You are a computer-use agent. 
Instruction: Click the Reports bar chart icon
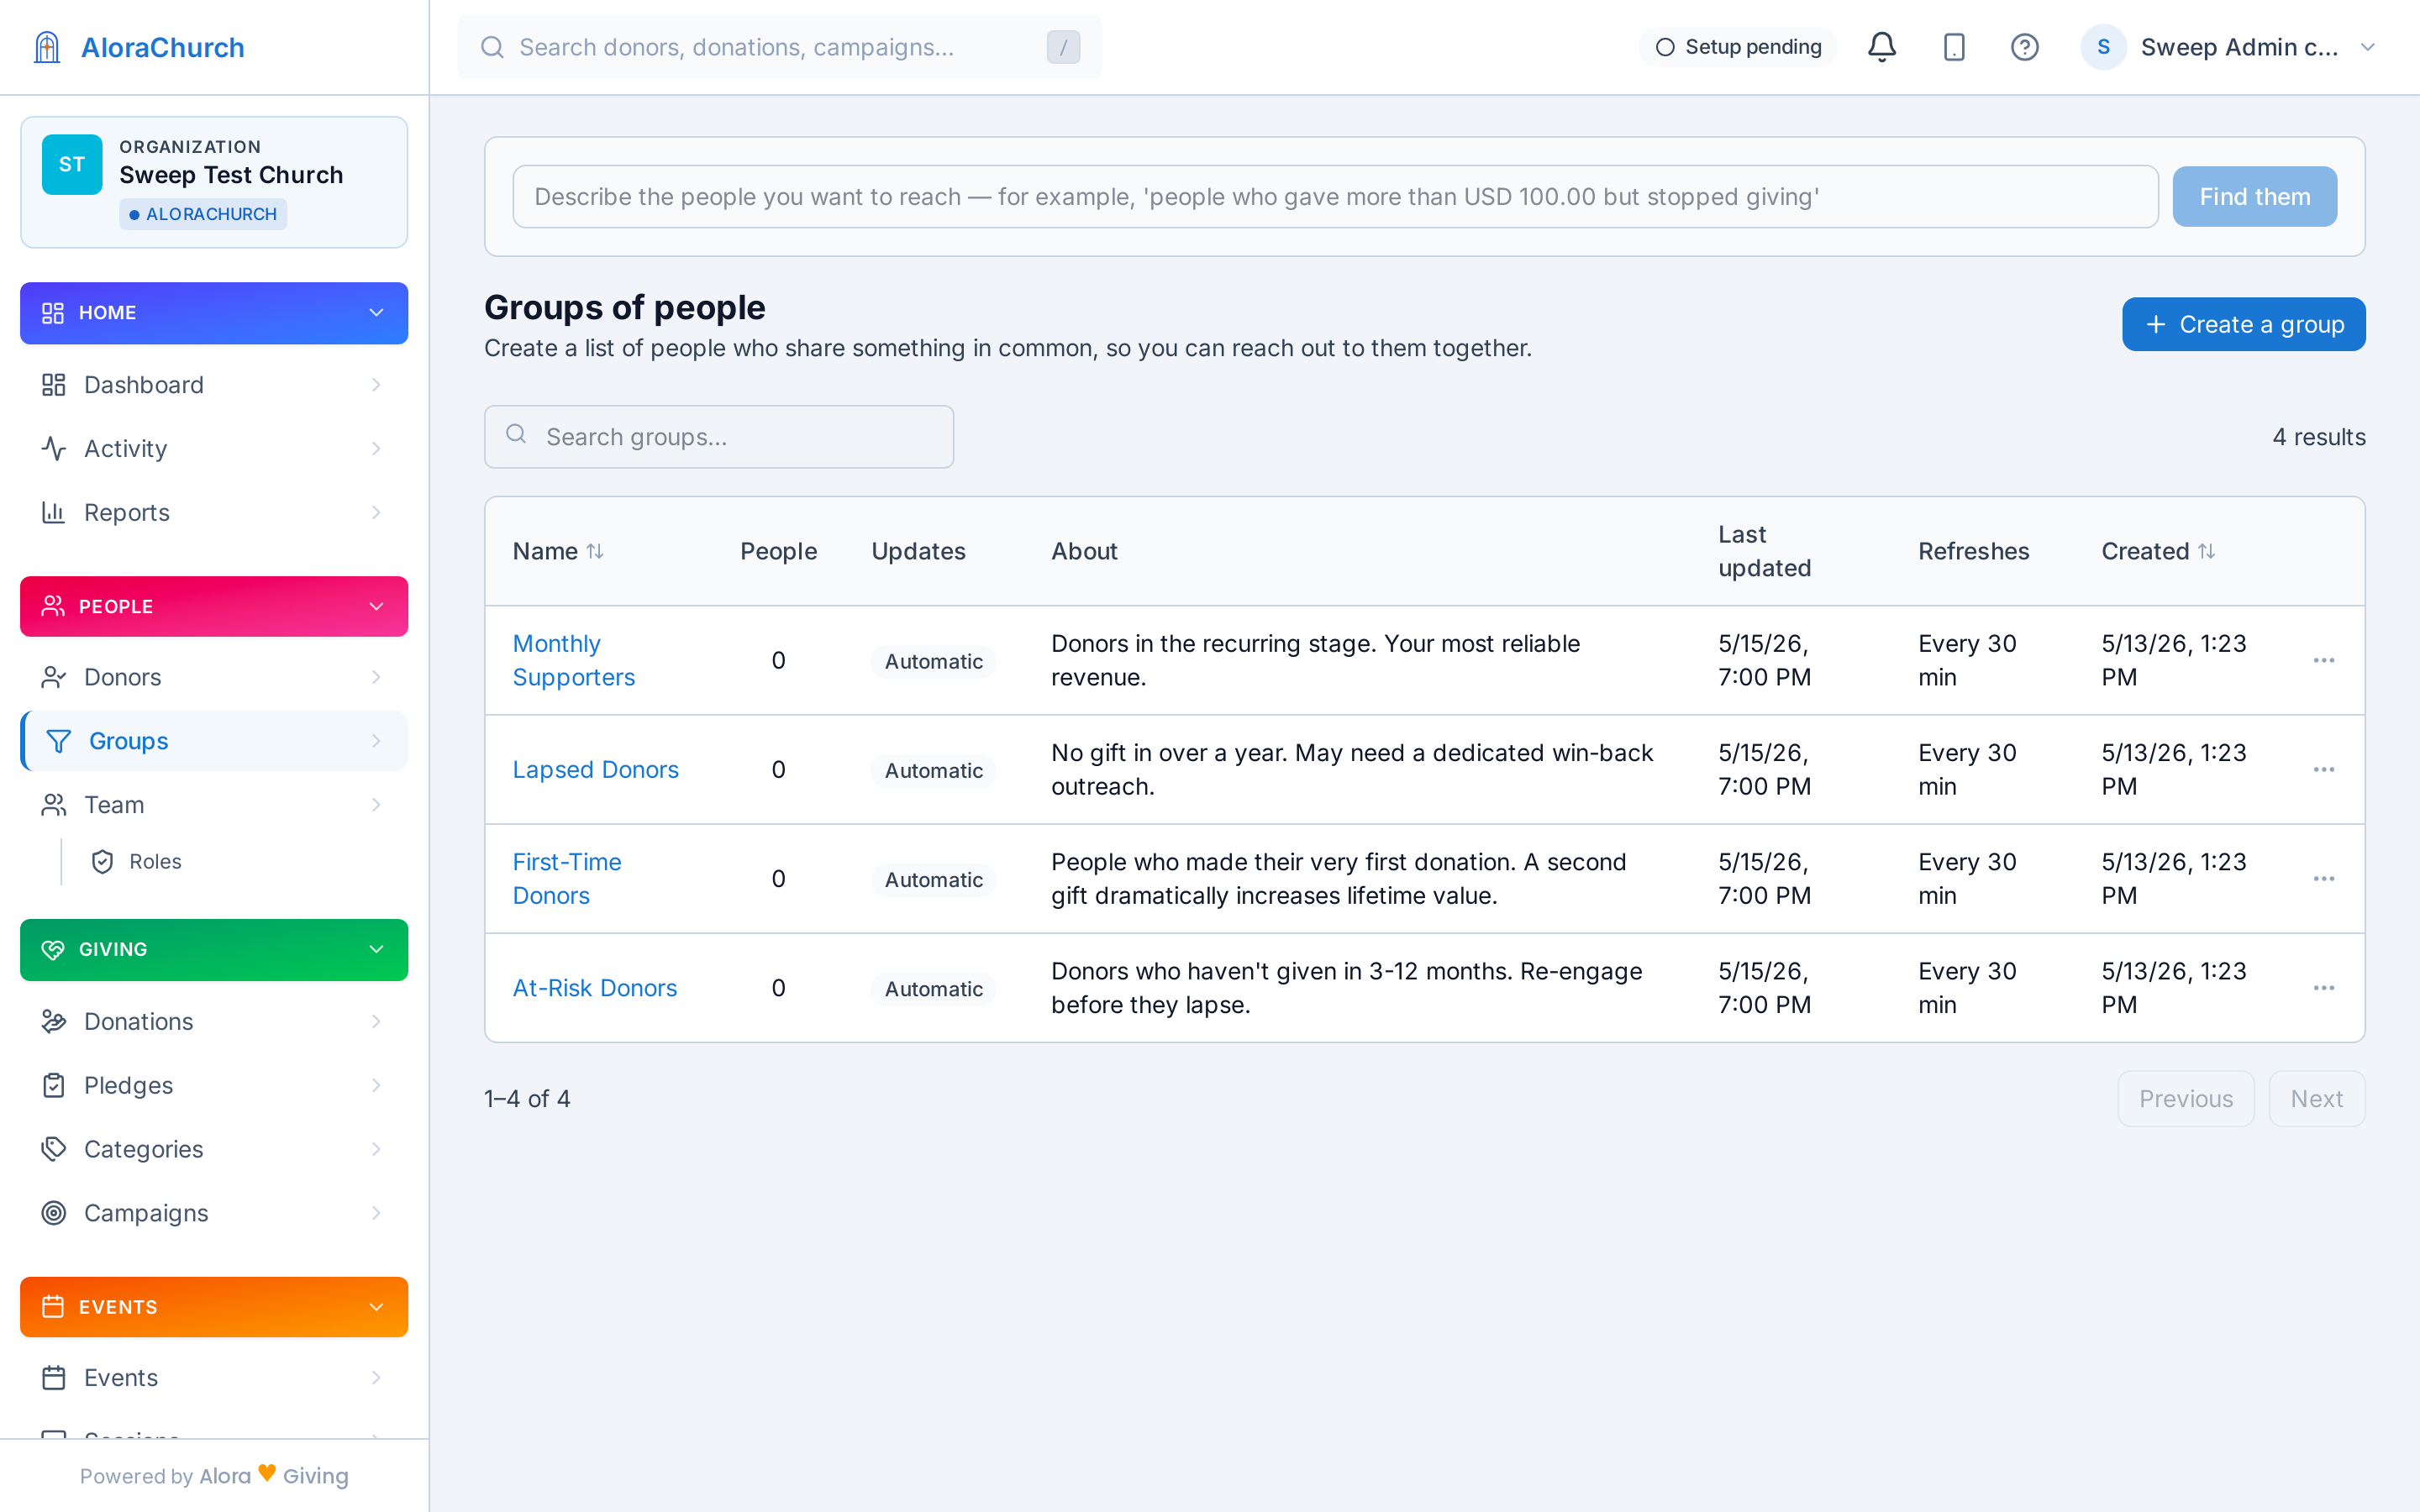[x=54, y=513]
